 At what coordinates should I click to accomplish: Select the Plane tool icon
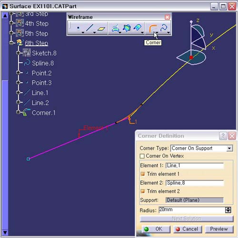(101, 29)
